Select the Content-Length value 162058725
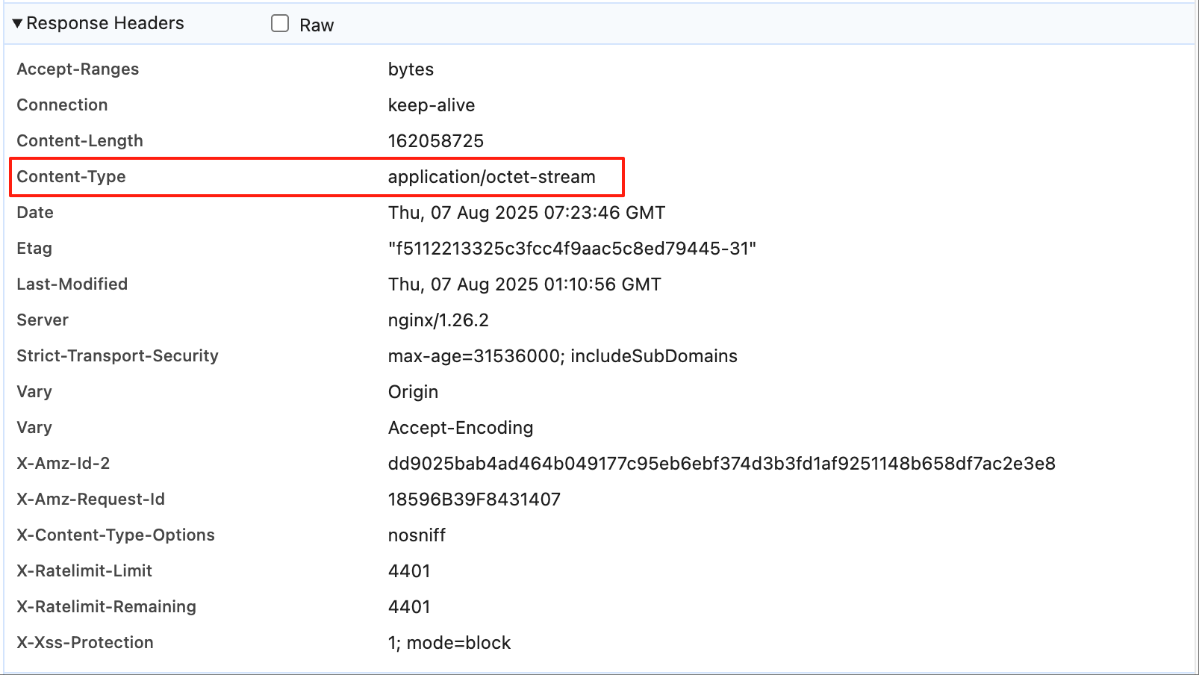 (x=435, y=141)
